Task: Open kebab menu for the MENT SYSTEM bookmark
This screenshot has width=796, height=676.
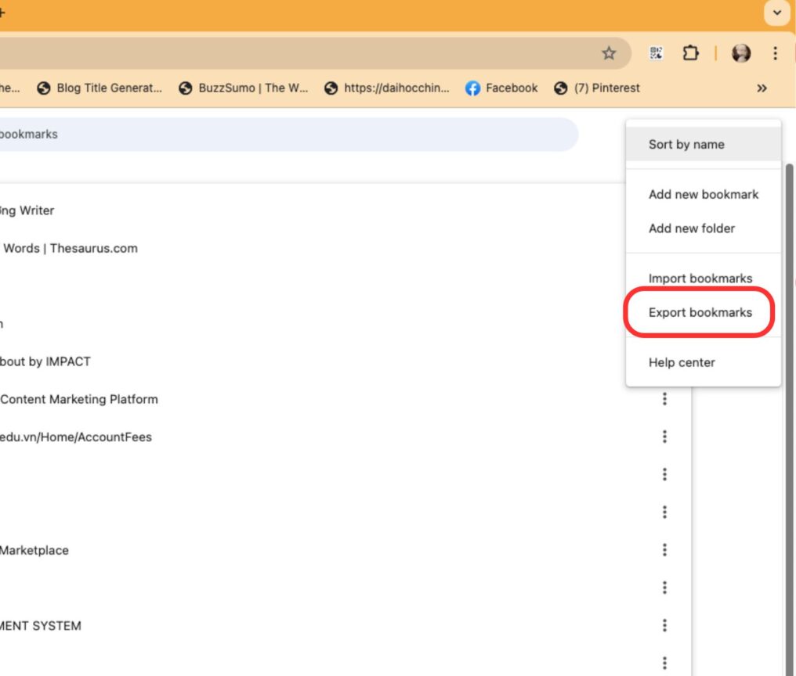Action: tap(664, 625)
